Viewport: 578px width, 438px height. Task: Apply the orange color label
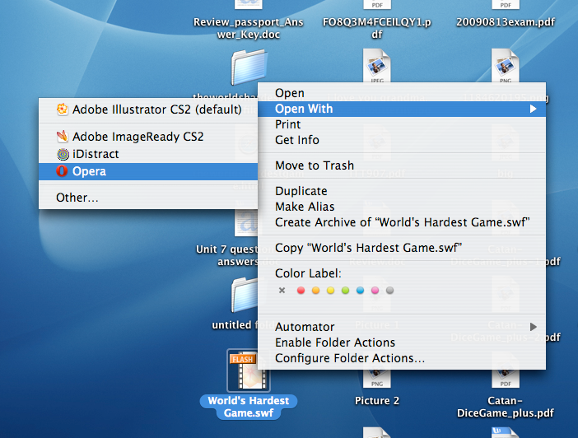coord(315,291)
